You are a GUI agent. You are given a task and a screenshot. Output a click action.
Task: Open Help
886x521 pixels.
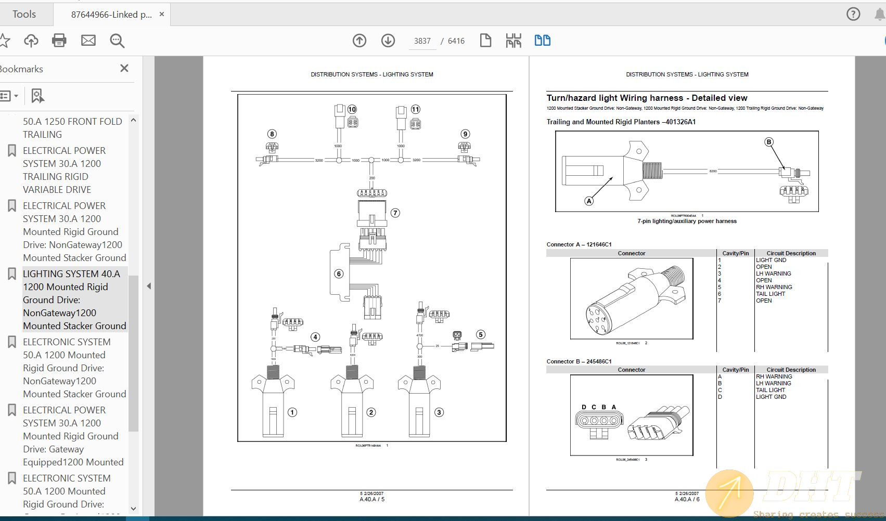pyautogui.click(x=853, y=14)
